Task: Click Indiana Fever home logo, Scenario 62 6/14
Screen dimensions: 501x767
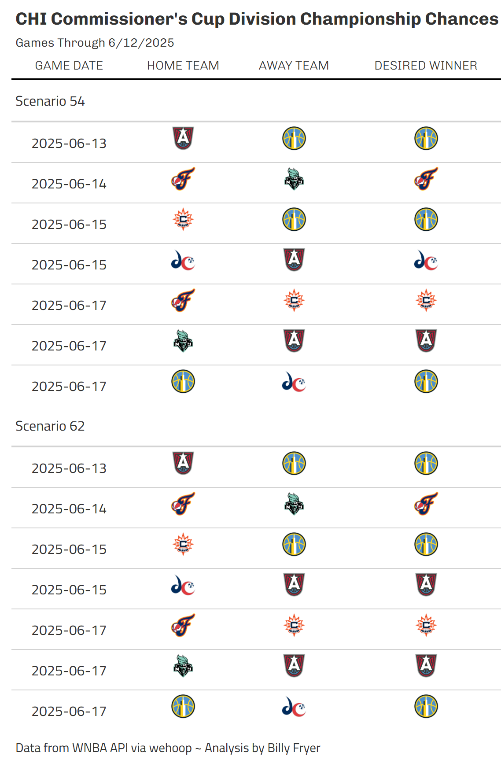Action: [x=183, y=504]
